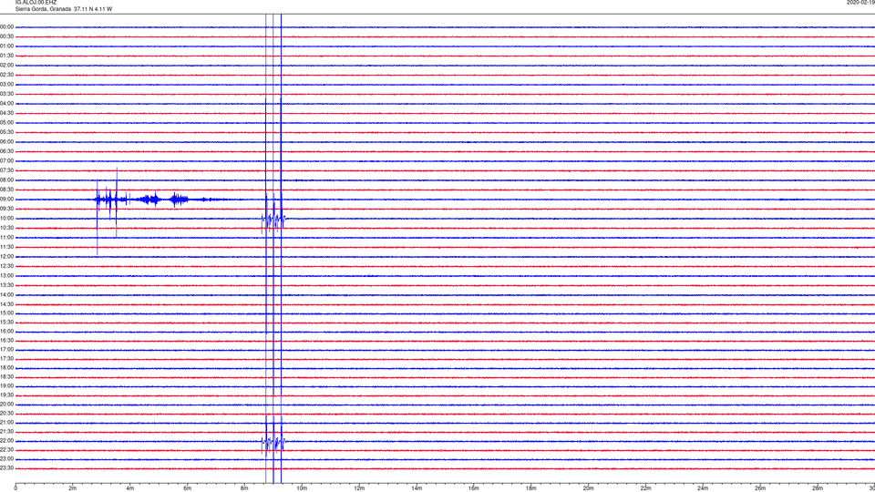Click the 10:30 row label

click(6, 228)
